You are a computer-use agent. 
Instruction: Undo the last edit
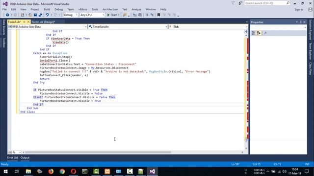(x=47, y=15)
